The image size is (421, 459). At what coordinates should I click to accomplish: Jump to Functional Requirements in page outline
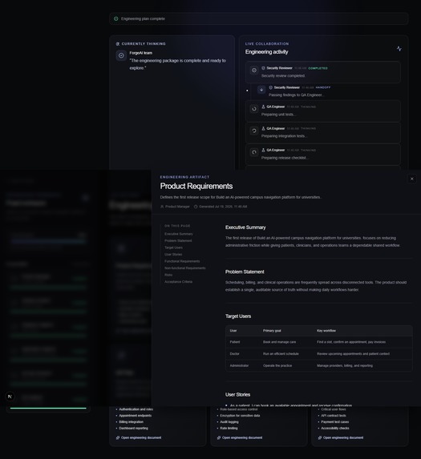point(182,261)
